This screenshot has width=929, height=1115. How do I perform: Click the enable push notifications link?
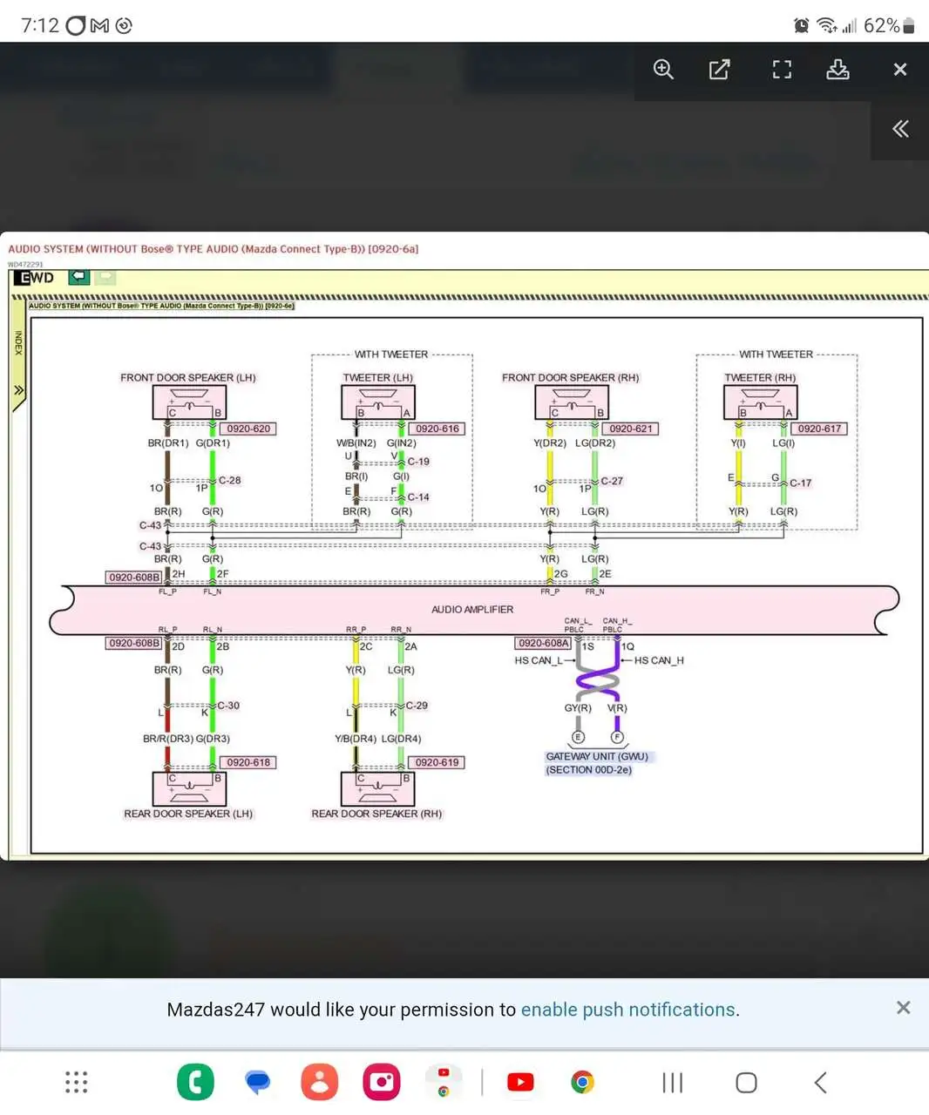point(627,1010)
